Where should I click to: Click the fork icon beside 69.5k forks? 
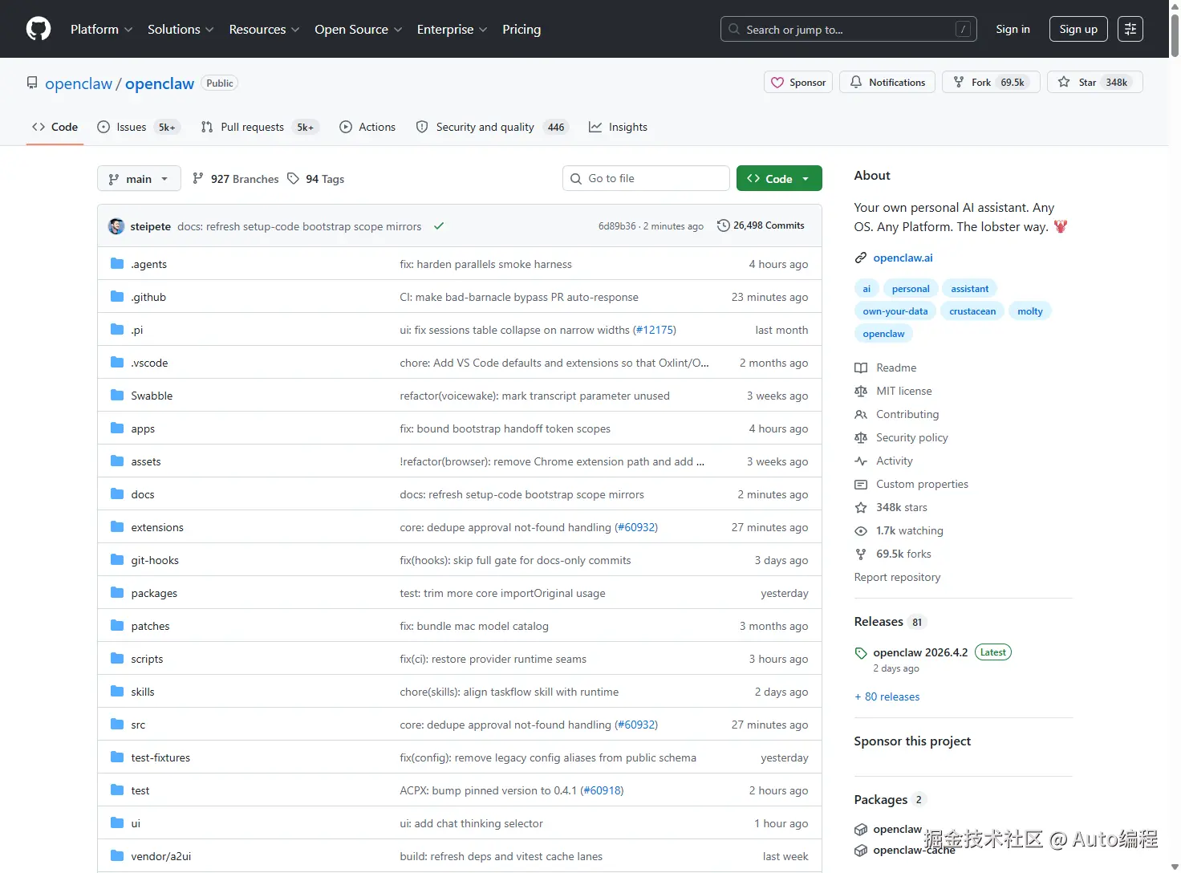861,554
